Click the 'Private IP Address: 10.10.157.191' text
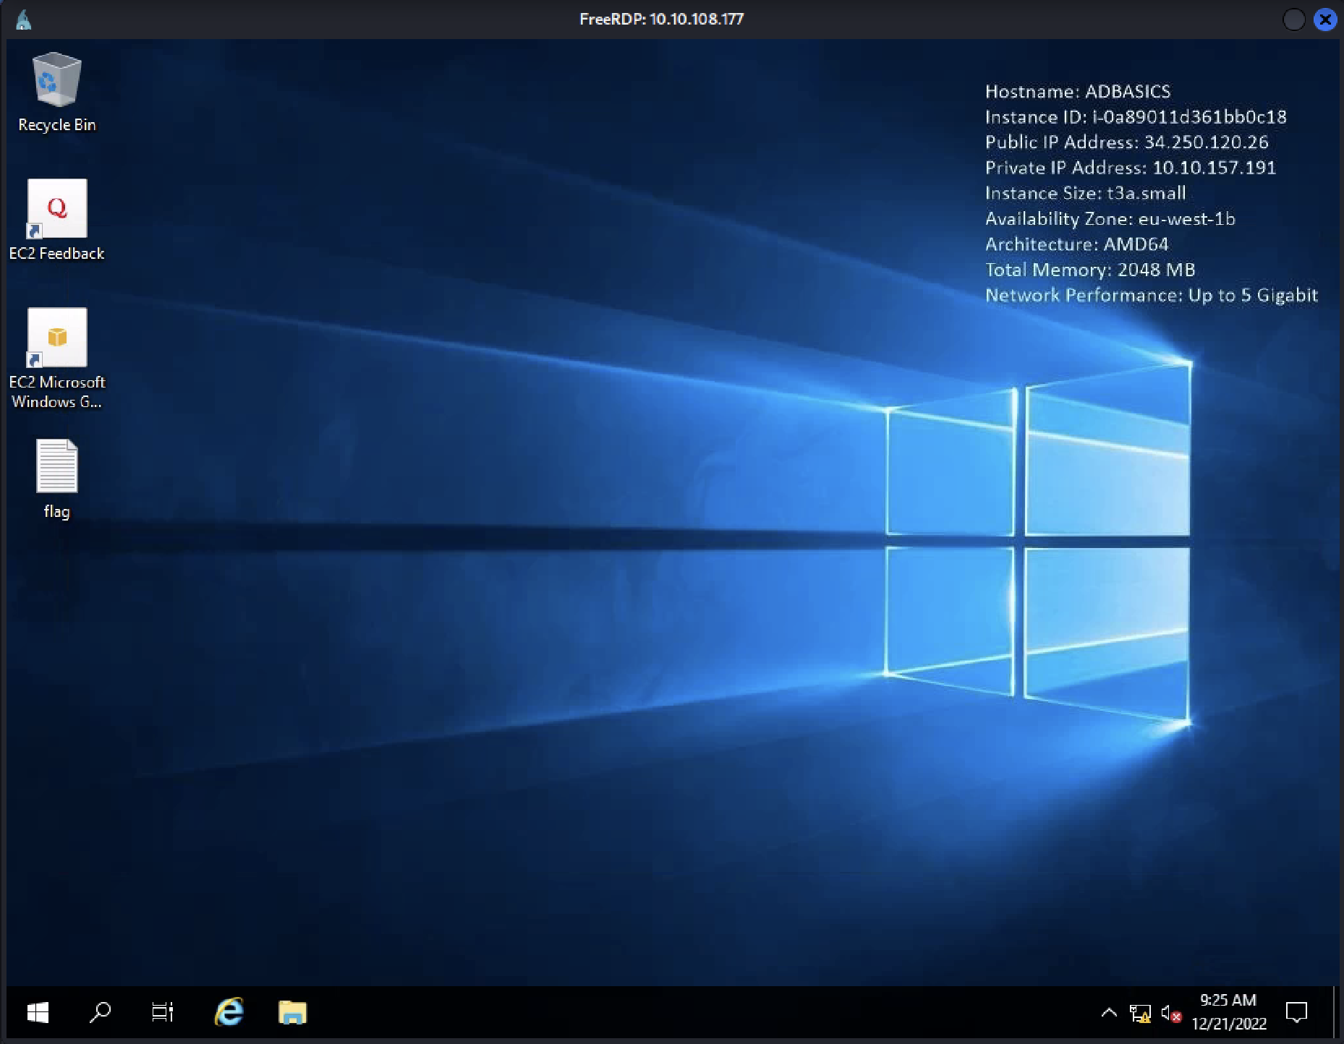This screenshot has width=1344, height=1044. tap(1131, 168)
